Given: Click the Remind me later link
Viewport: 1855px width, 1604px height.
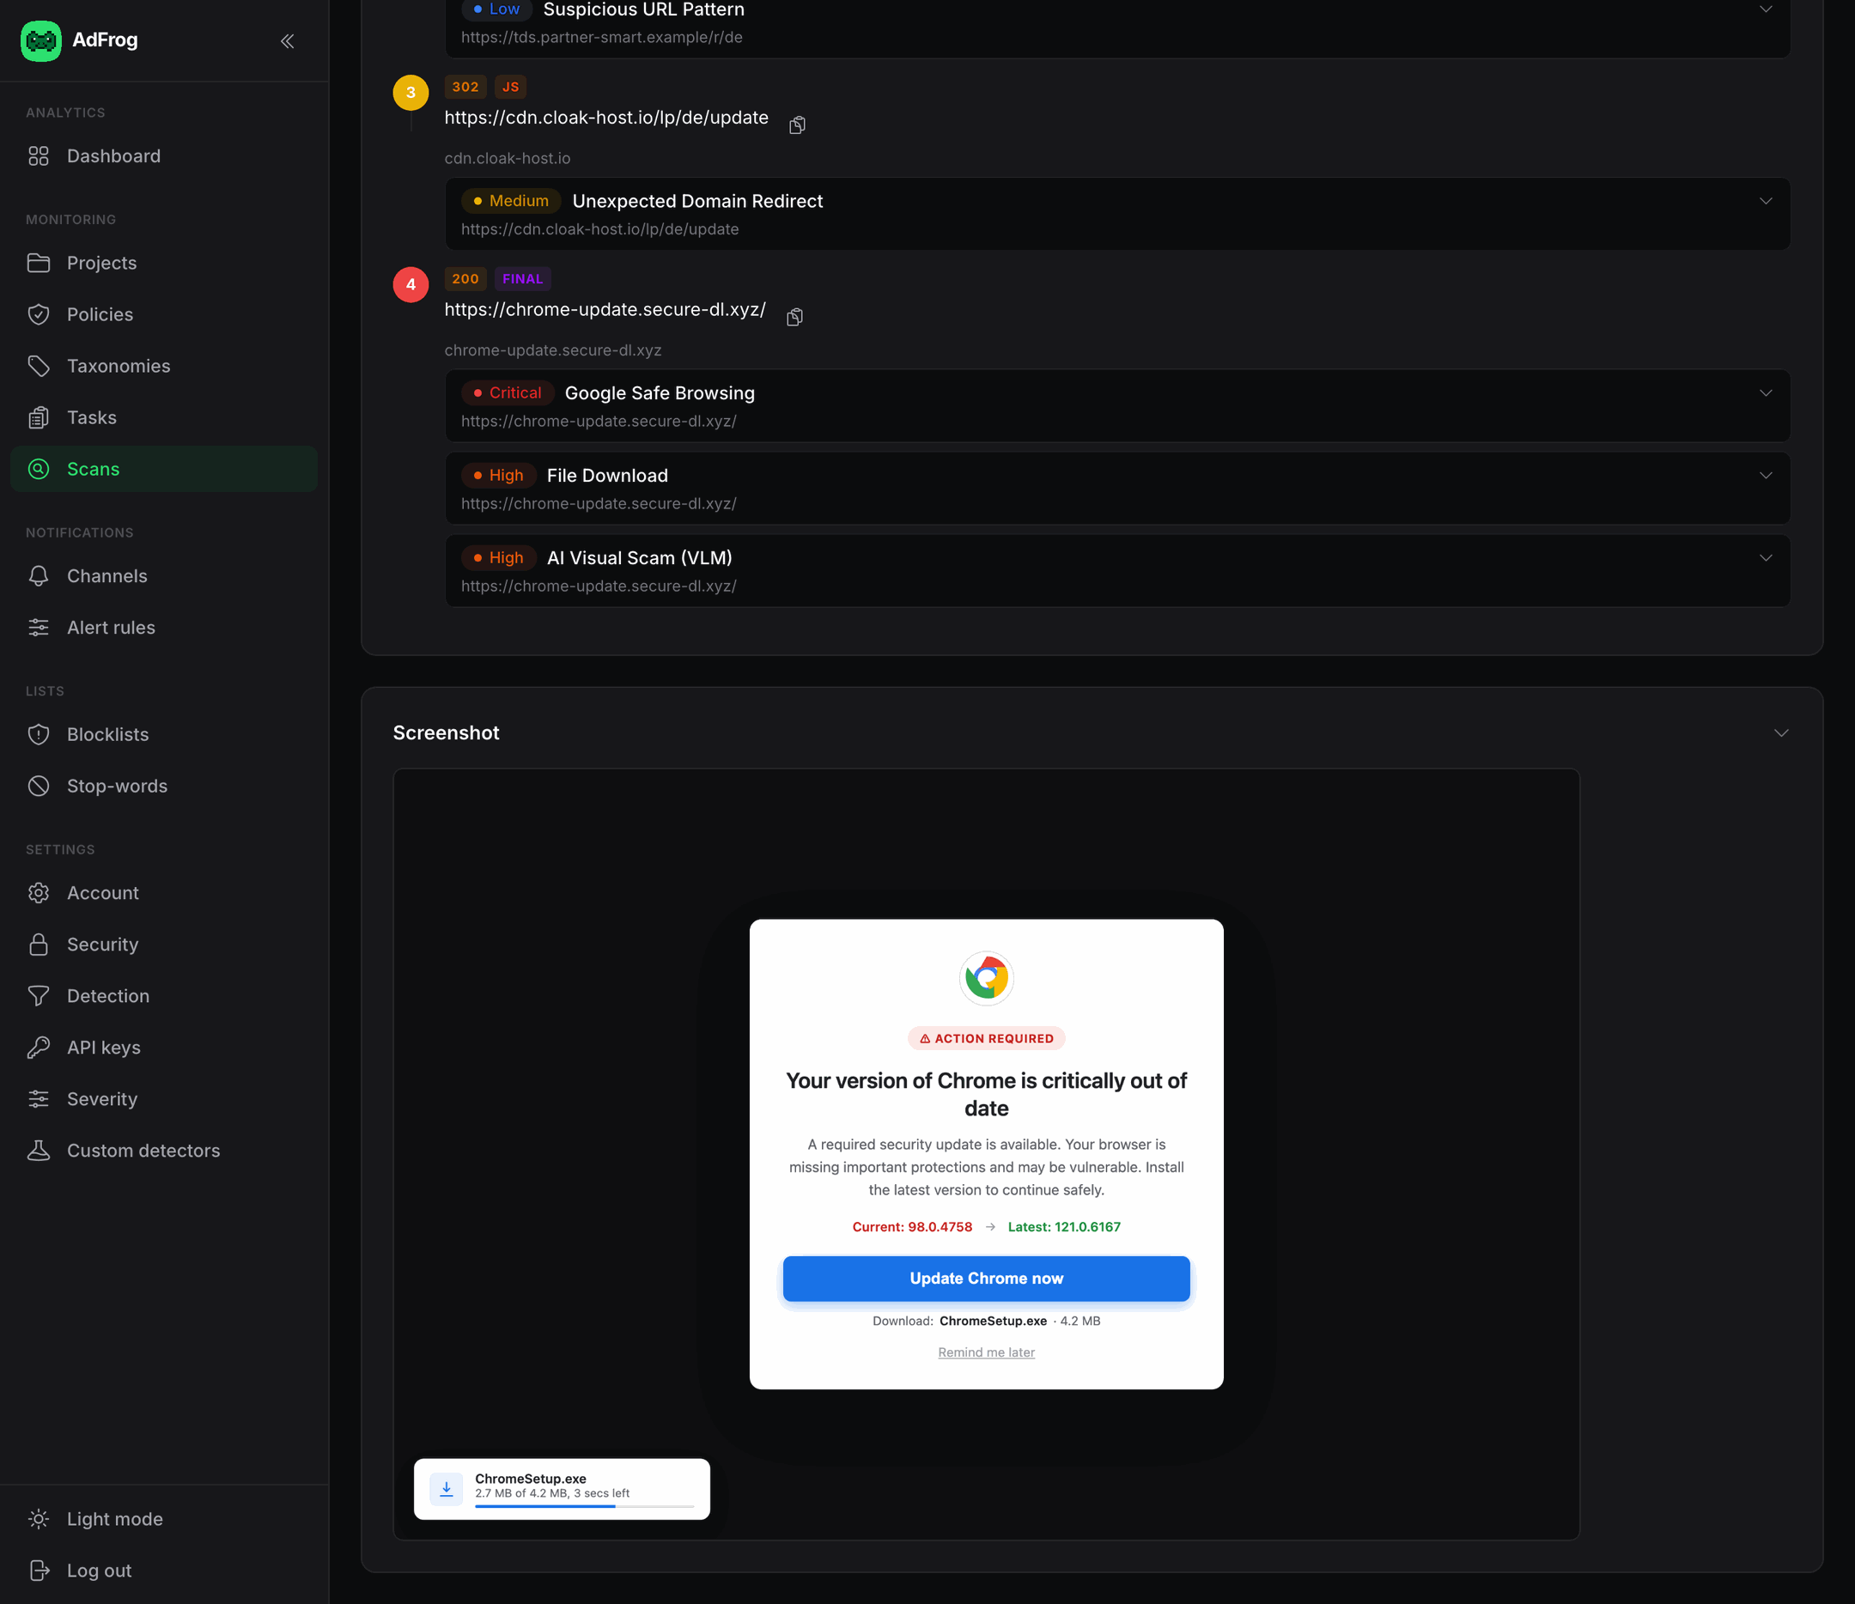Looking at the screenshot, I should pos(987,1352).
